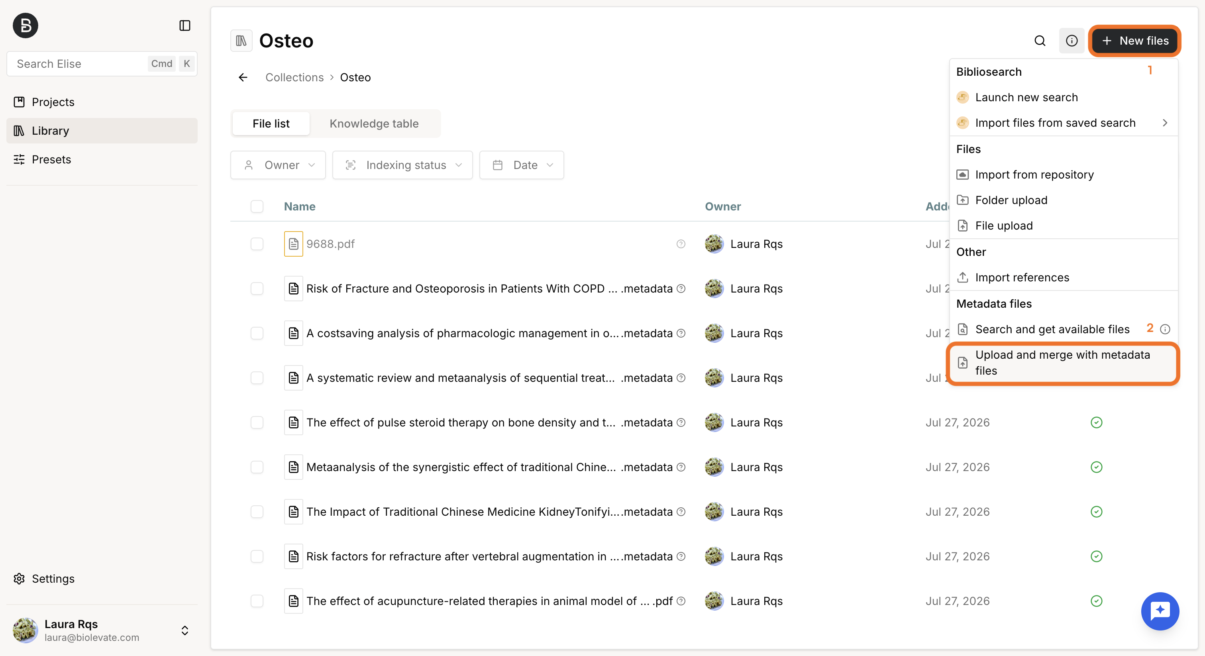Open the AI chat assistant bubble

pyautogui.click(x=1160, y=611)
